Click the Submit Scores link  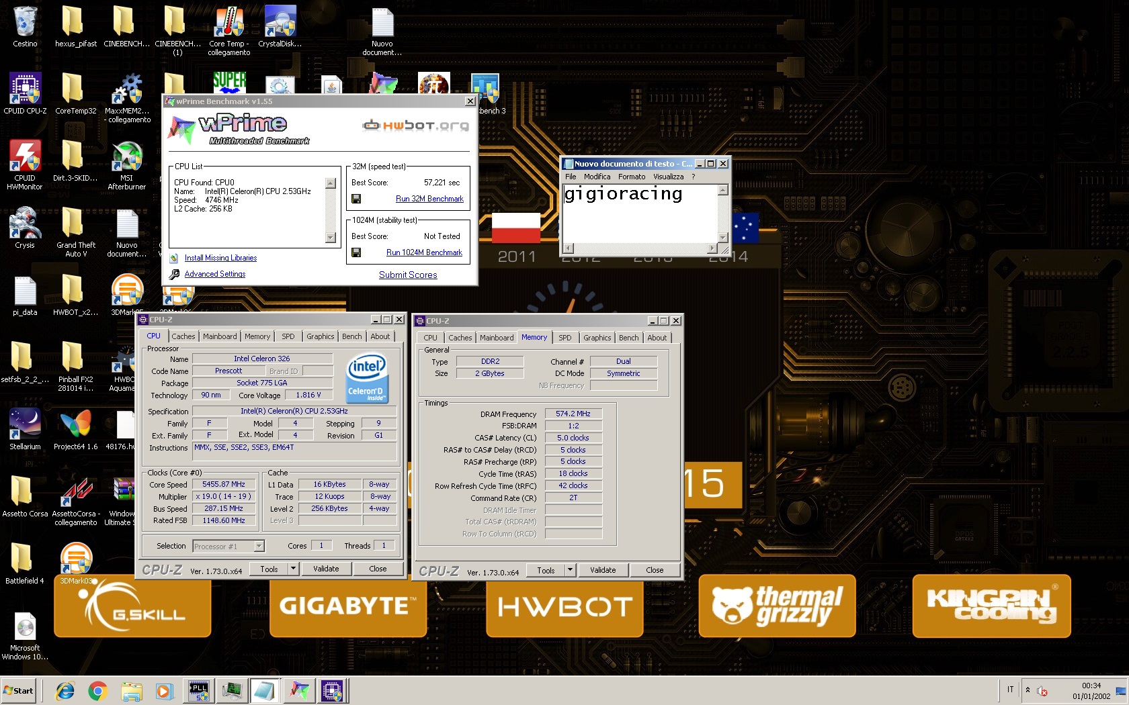click(408, 275)
